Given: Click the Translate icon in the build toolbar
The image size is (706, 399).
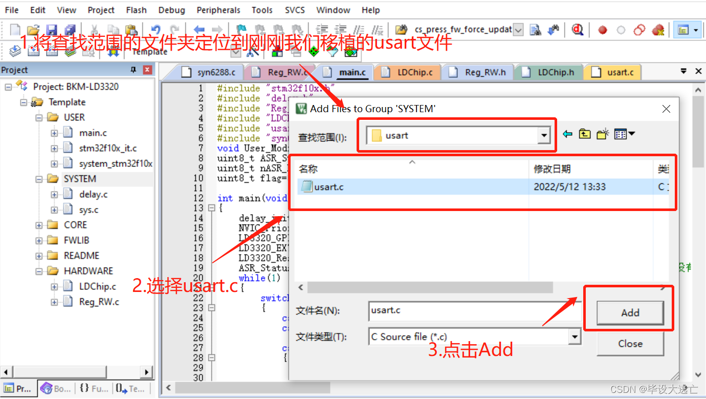Looking at the screenshot, I should [15, 51].
